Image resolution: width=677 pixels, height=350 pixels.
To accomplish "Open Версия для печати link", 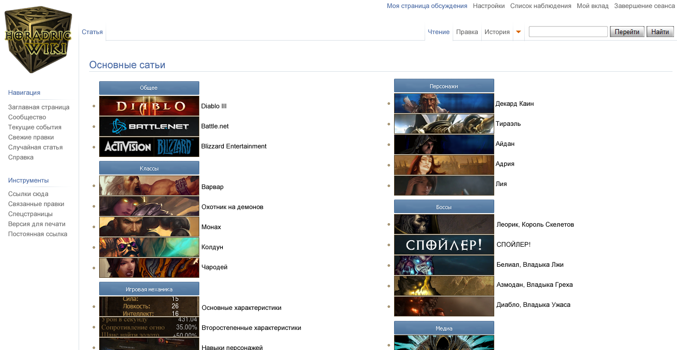I will pos(37,224).
